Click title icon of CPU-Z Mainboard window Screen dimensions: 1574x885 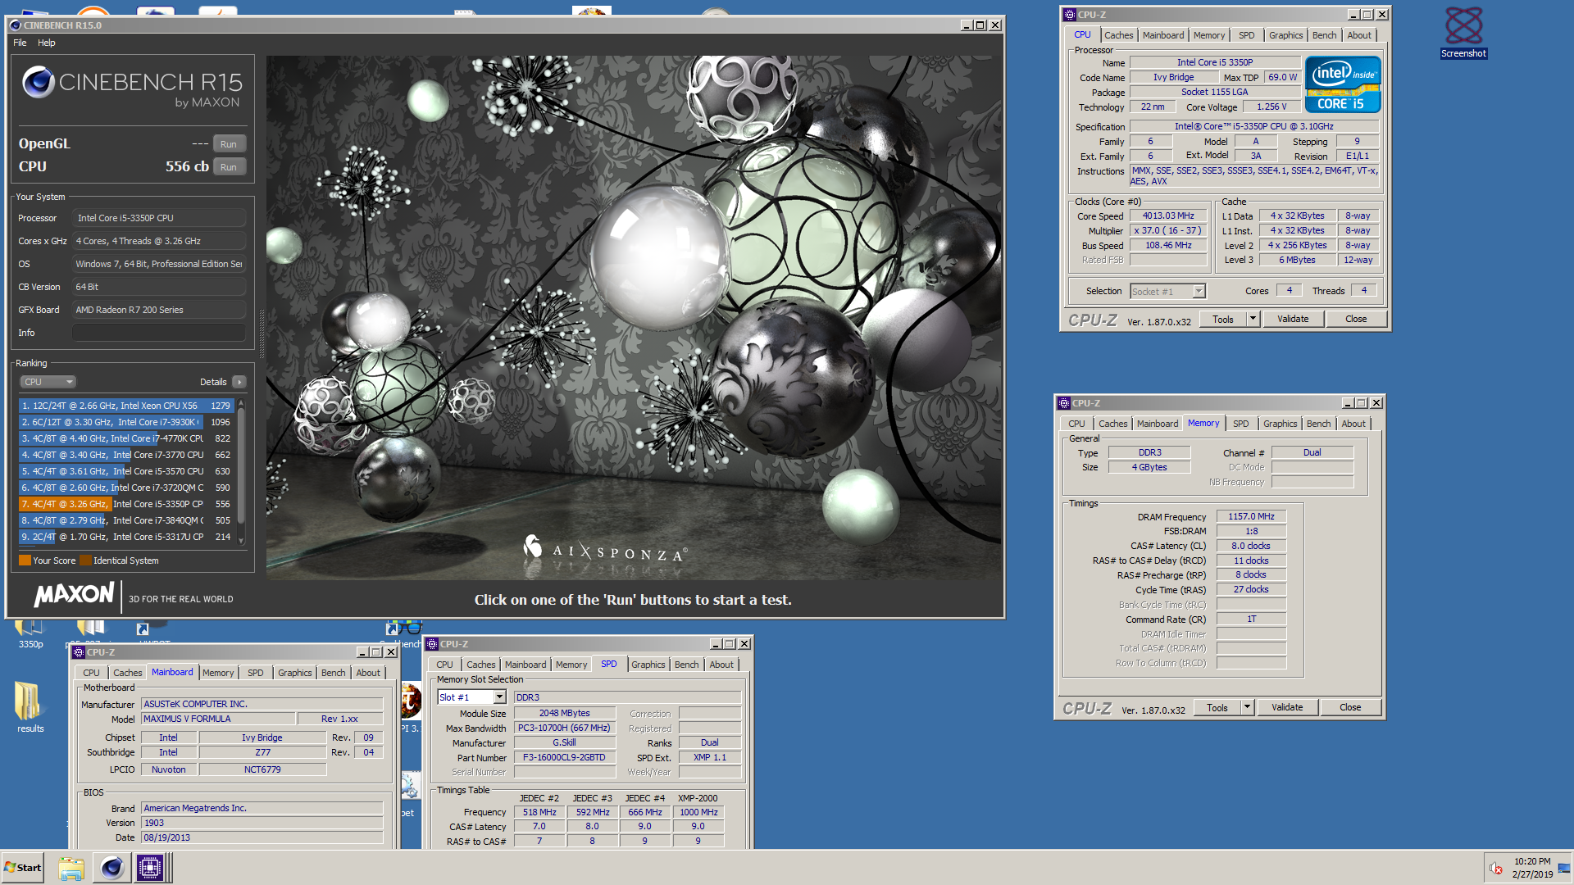[x=79, y=652]
